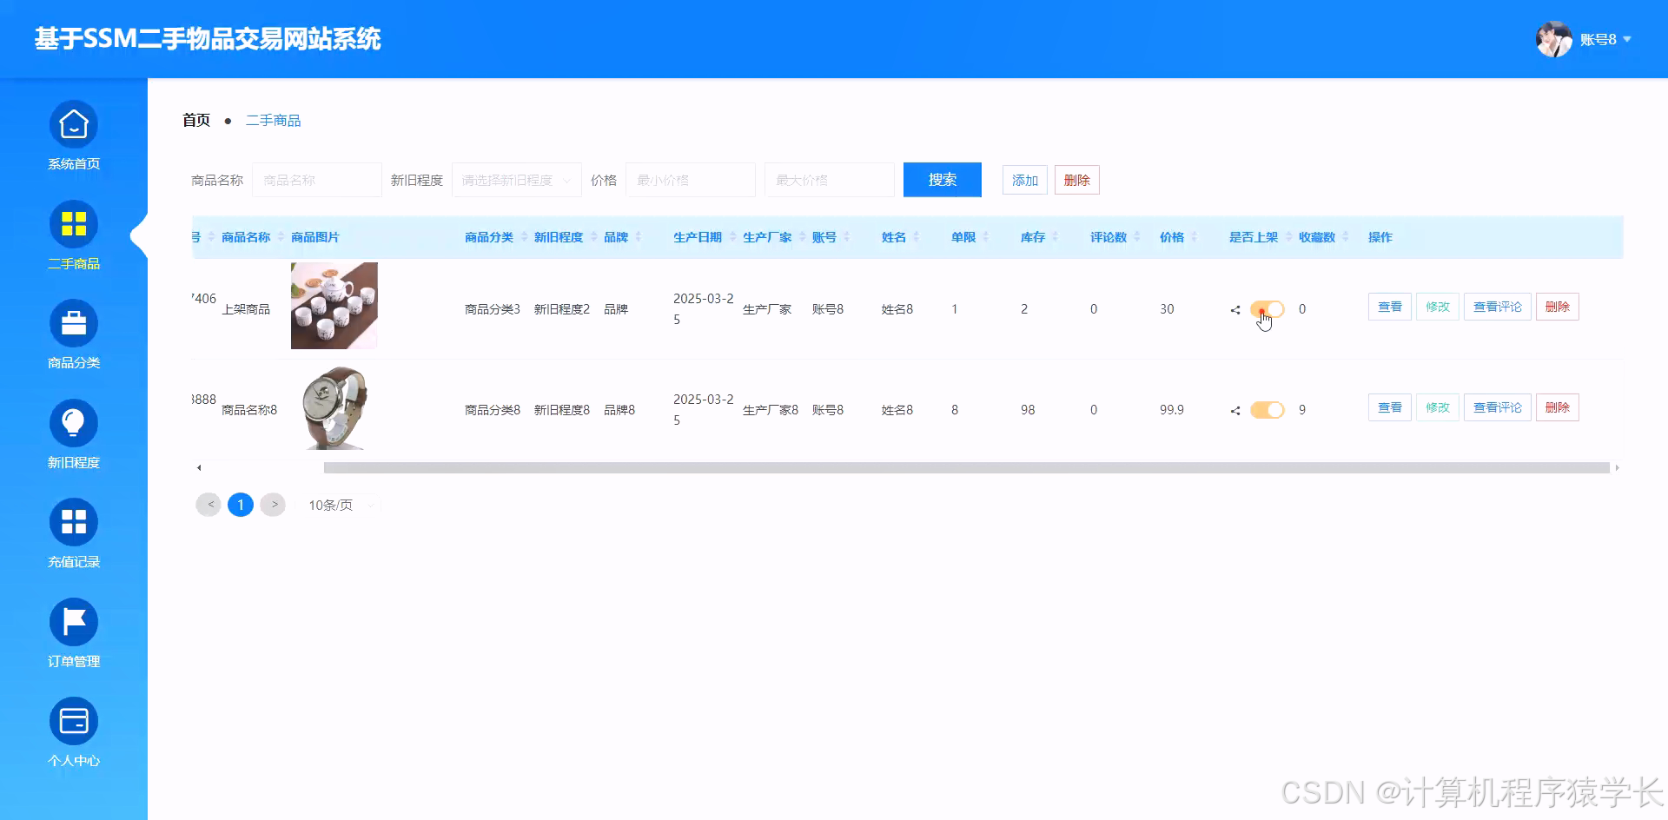The image size is (1668, 820).
Task: Open 系统首页 from the sidebar
Action: [73, 136]
